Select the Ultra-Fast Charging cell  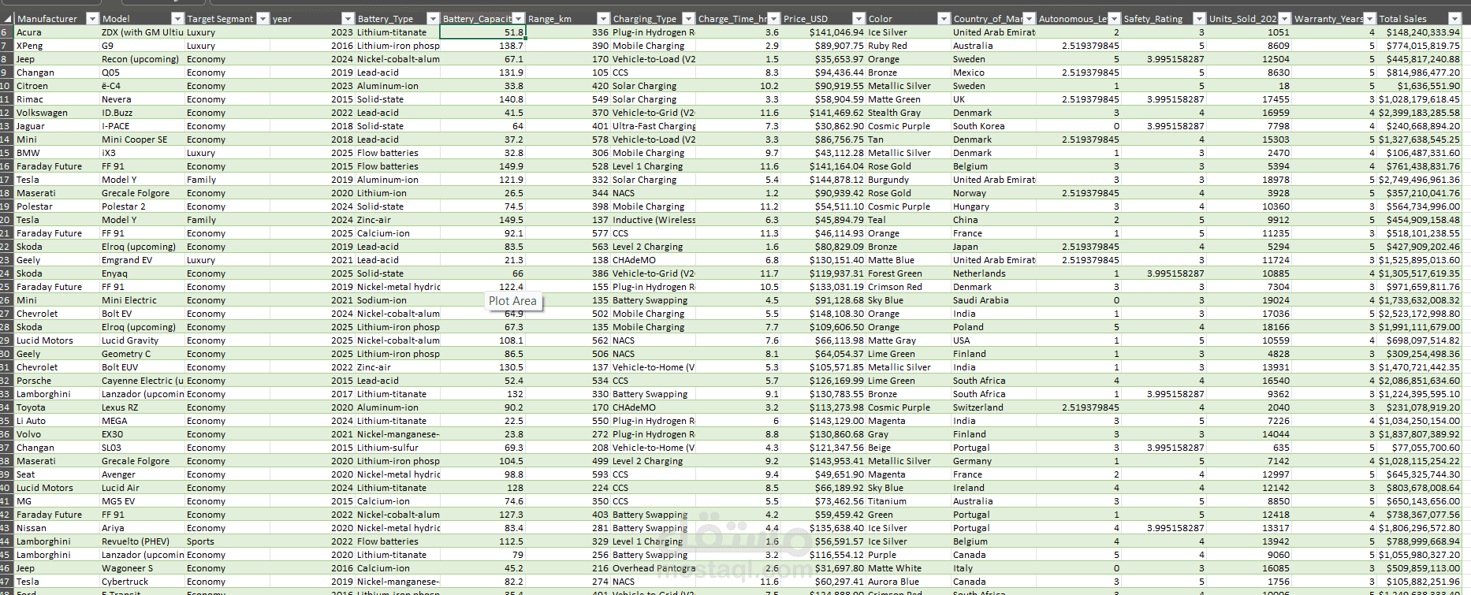[x=653, y=126]
